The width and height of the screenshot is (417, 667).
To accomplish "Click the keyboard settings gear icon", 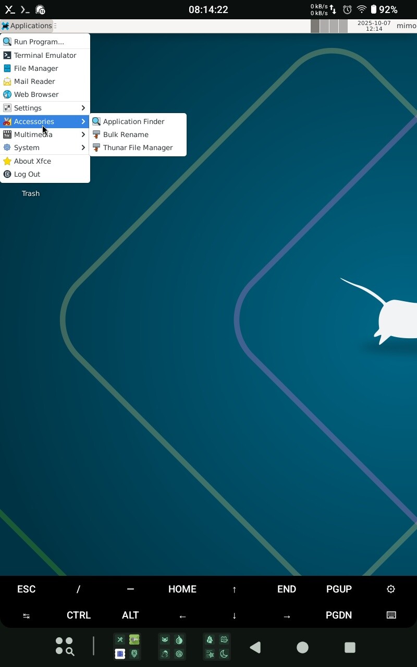I will point(391,589).
